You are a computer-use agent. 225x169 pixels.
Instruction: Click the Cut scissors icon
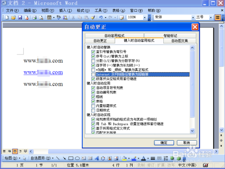[x=73, y=18]
